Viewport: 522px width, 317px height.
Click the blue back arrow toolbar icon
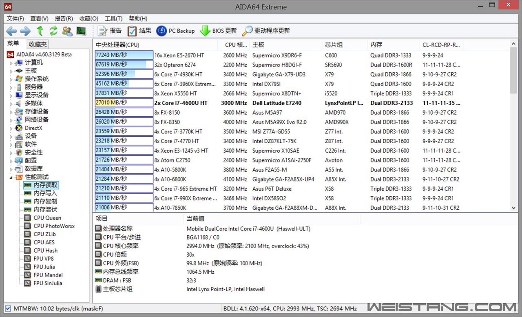coord(11,31)
